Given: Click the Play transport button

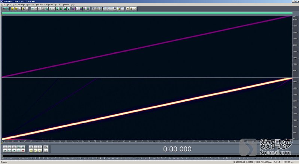Looking at the screenshot, I should point(9,147).
